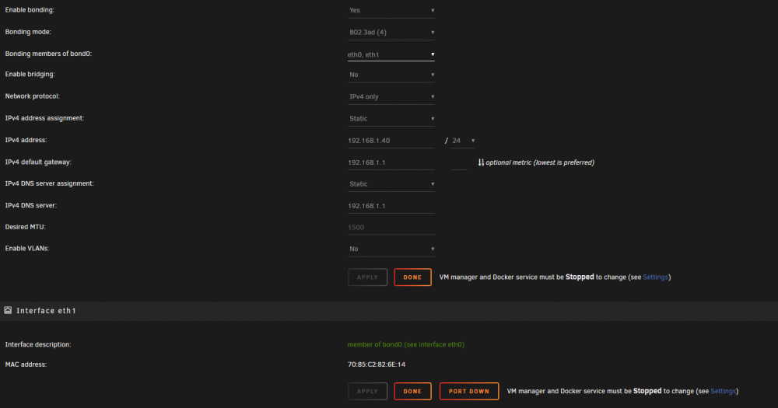Click the PORT DOWN button
778x408 pixels.
pyautogui.click(x=469, y=391)
